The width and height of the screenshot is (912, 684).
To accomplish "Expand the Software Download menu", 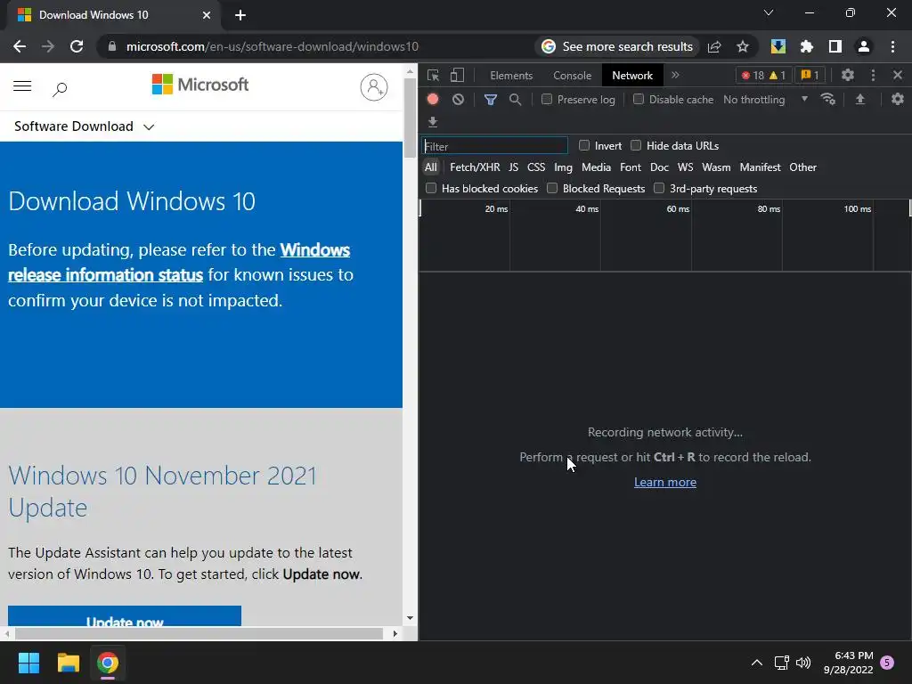I will click(x=85, y=126).
